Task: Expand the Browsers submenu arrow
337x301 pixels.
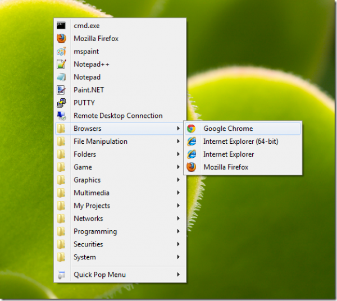Action: pyautogui.click(x=178, y=129)
